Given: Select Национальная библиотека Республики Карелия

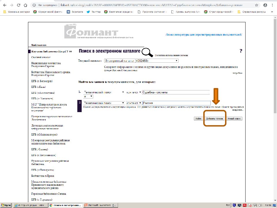Looking at the screenshot, I should pyautogui.click(x=46, y=64).
